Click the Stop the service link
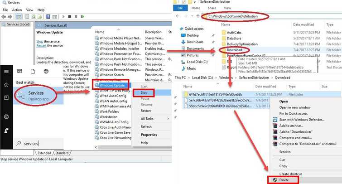Screen dimensions: 342x184 point(40,41)
